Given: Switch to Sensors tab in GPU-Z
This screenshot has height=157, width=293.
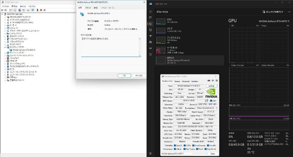Looking at the screenshot, I should click(177, 81).
